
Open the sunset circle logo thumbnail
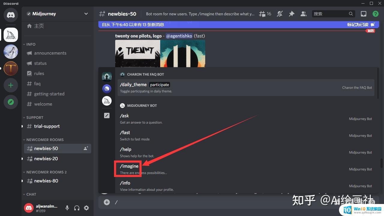click(183, 53)
